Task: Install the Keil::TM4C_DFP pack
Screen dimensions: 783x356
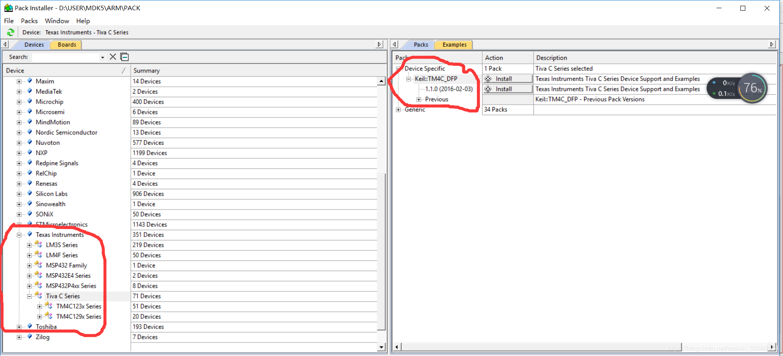Action: point(508,79)
